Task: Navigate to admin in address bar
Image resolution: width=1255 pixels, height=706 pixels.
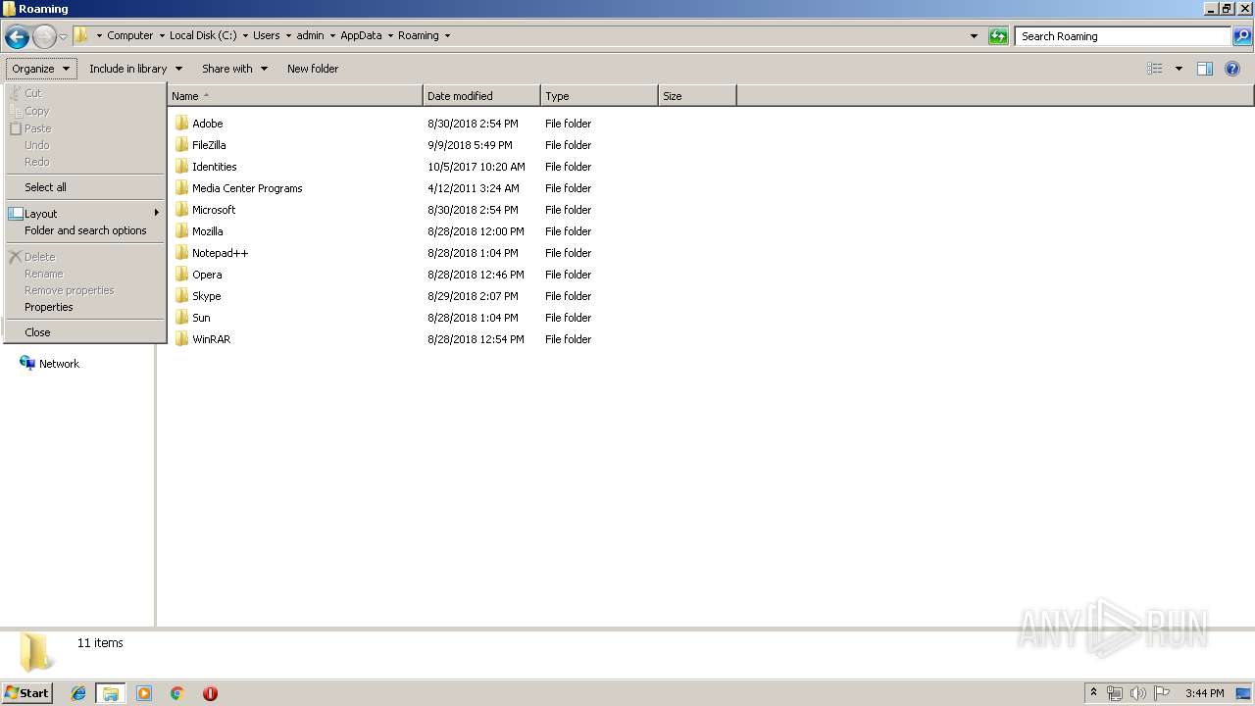Action: (x=310, y=35)
